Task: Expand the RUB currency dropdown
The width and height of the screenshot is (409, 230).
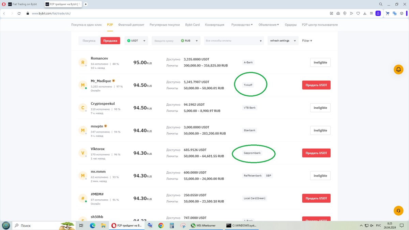Action: pos(190,41)
